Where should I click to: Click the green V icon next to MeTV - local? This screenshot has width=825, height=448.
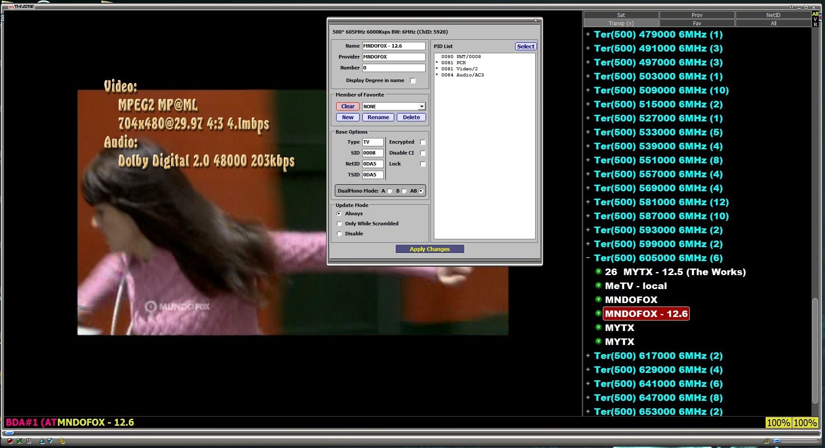pyautogui.click(x=598, y=286)
